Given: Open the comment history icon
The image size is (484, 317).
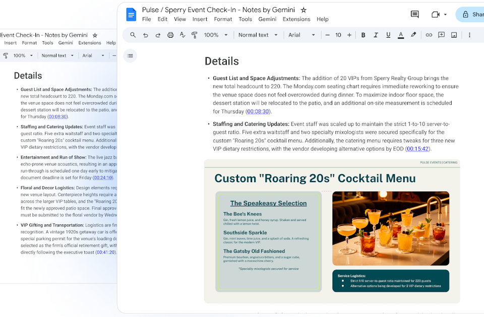Looking at the screenshot, I should [x=415, y=14].
